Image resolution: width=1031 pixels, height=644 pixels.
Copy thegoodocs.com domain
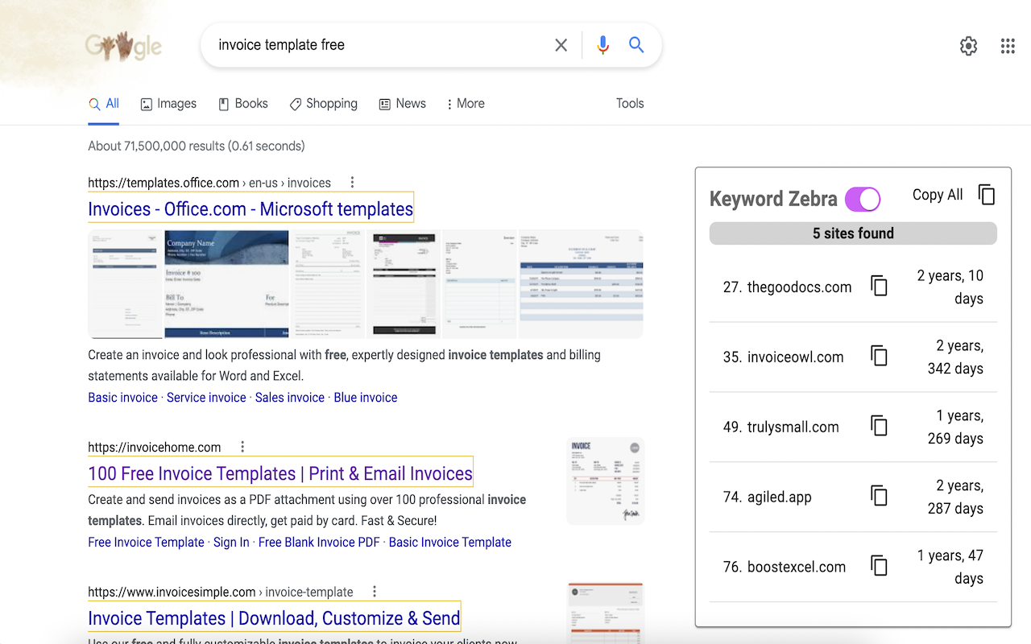880,286
